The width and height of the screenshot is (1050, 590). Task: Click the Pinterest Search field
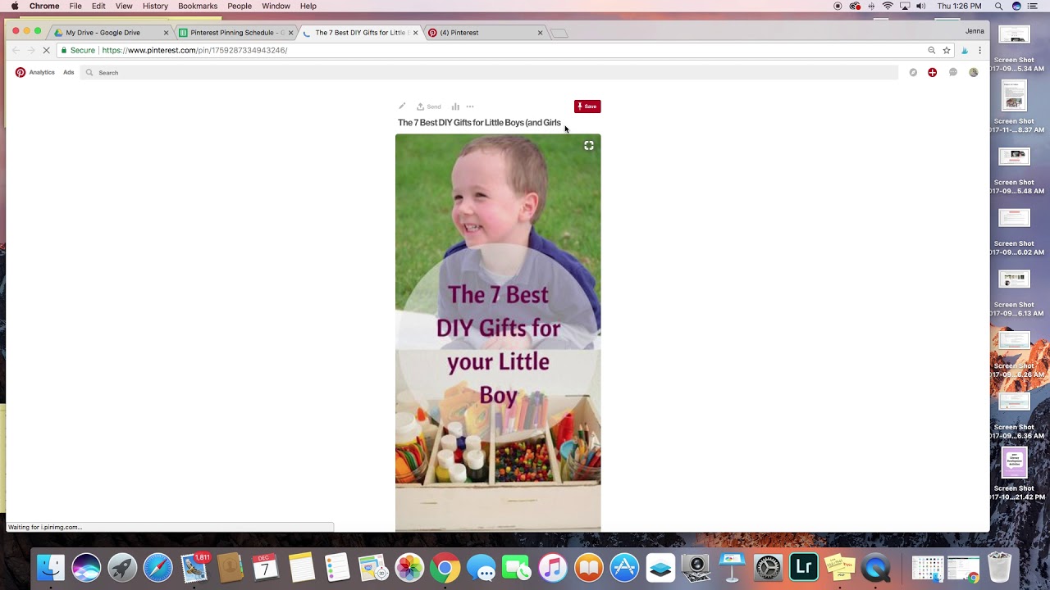tap(490, 72)
